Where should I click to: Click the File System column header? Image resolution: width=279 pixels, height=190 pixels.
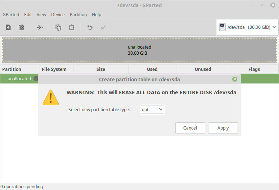click(54, 69)
